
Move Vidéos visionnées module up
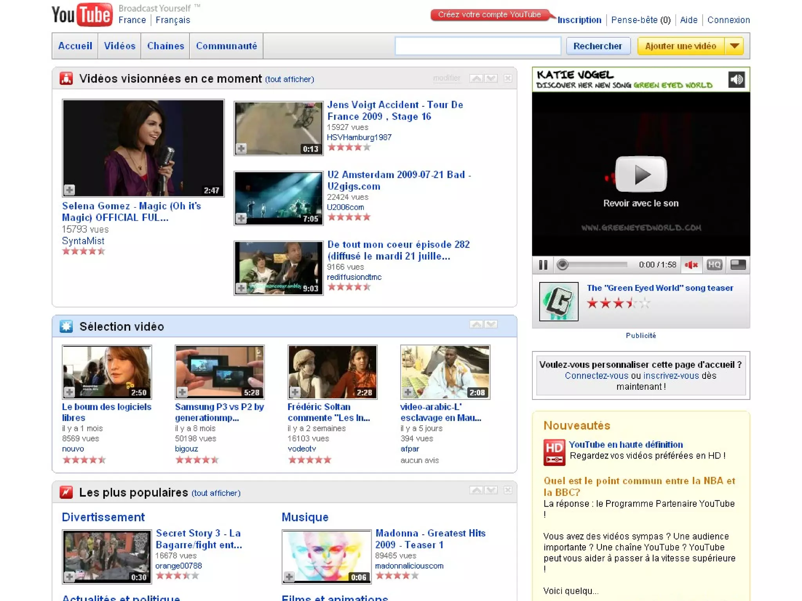click(x=476, y=78)
